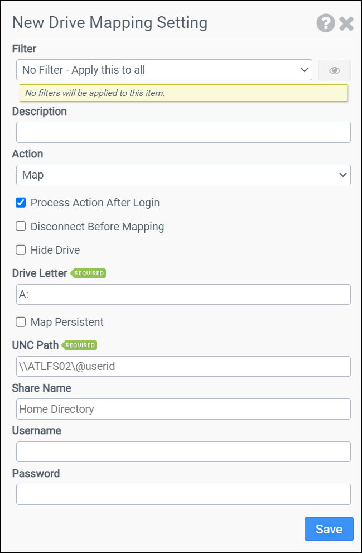362x553 pixels.
Task: Preview filter with the eye icon
Action: [x=335, y=70]
